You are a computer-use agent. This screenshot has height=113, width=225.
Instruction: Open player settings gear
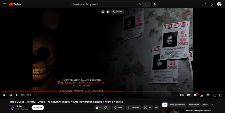(x=195, y=95)
